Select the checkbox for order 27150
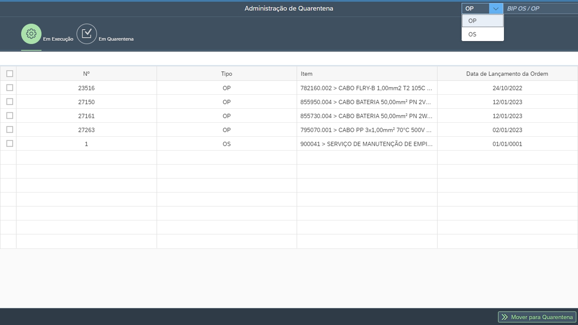The width and height of the screenshot is (578, 325). (x=9, y=102)
